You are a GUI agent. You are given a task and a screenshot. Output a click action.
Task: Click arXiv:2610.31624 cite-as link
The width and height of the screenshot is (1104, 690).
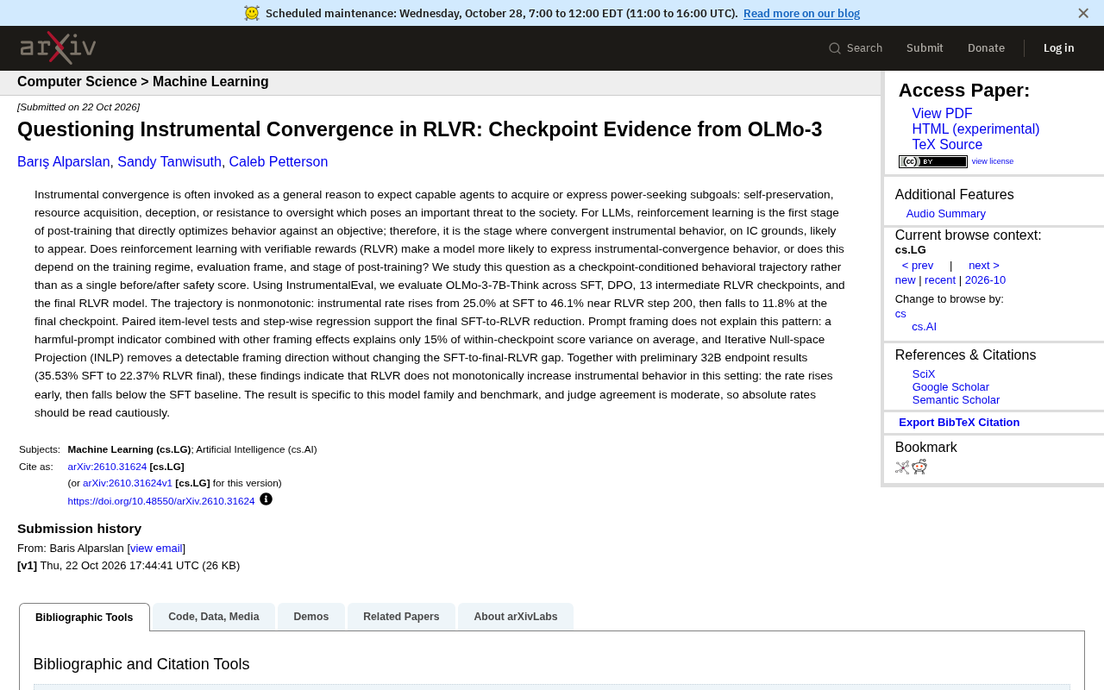point(107,467)
